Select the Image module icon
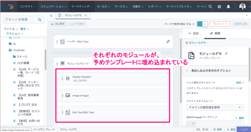Viewport: 251px width, 132px height. [68, 95]
